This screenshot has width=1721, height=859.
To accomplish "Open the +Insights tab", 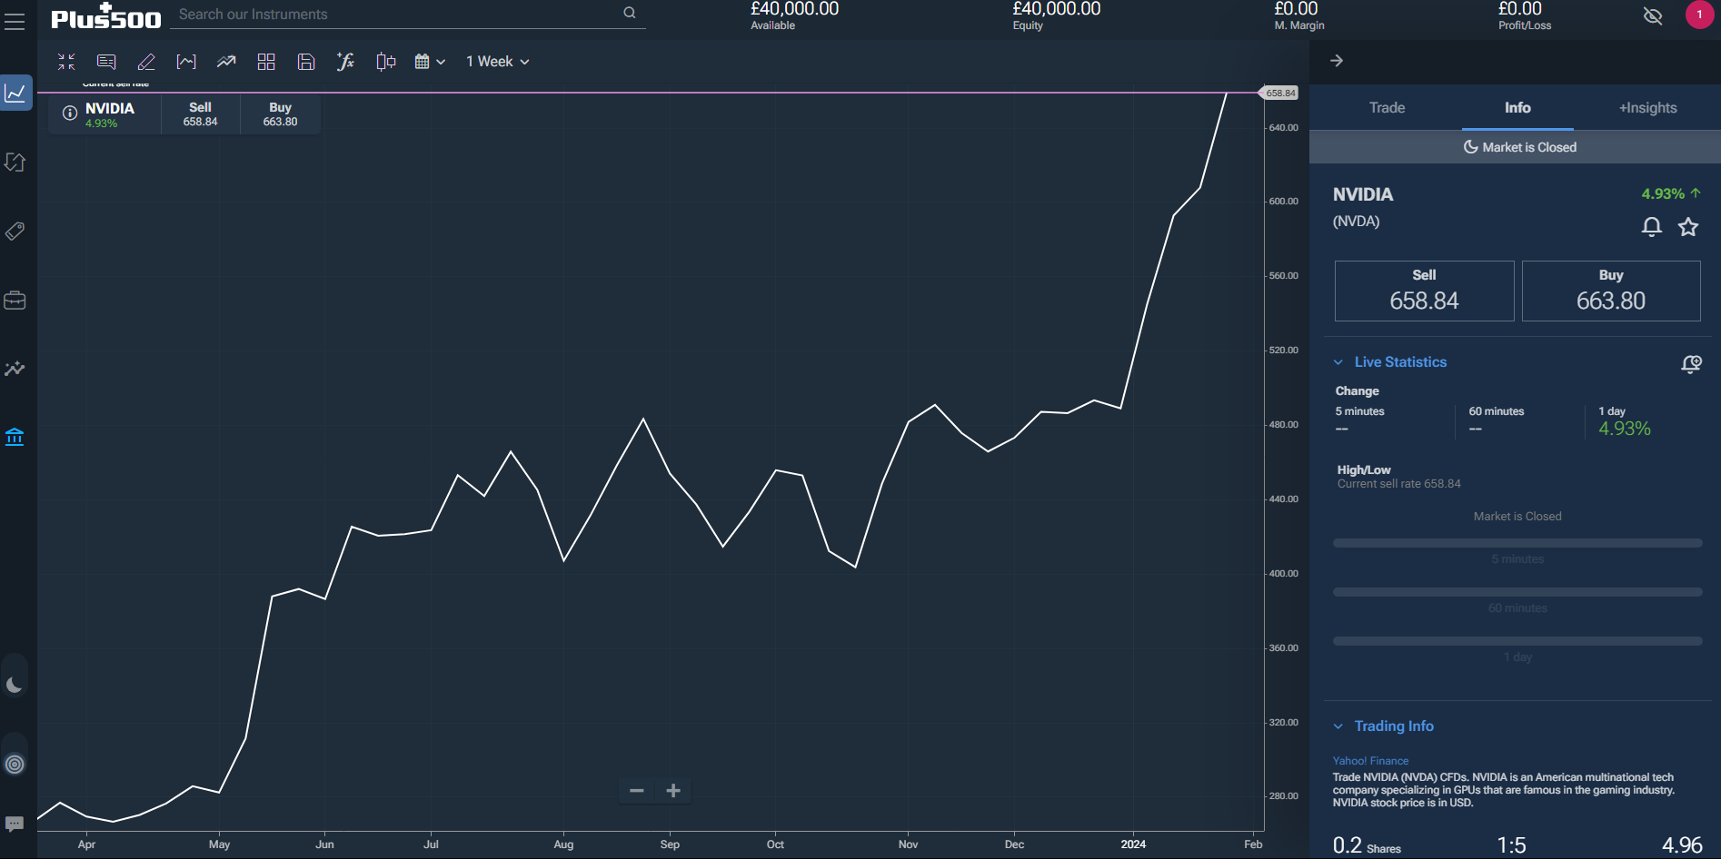I will click(x=1647, y=107).
